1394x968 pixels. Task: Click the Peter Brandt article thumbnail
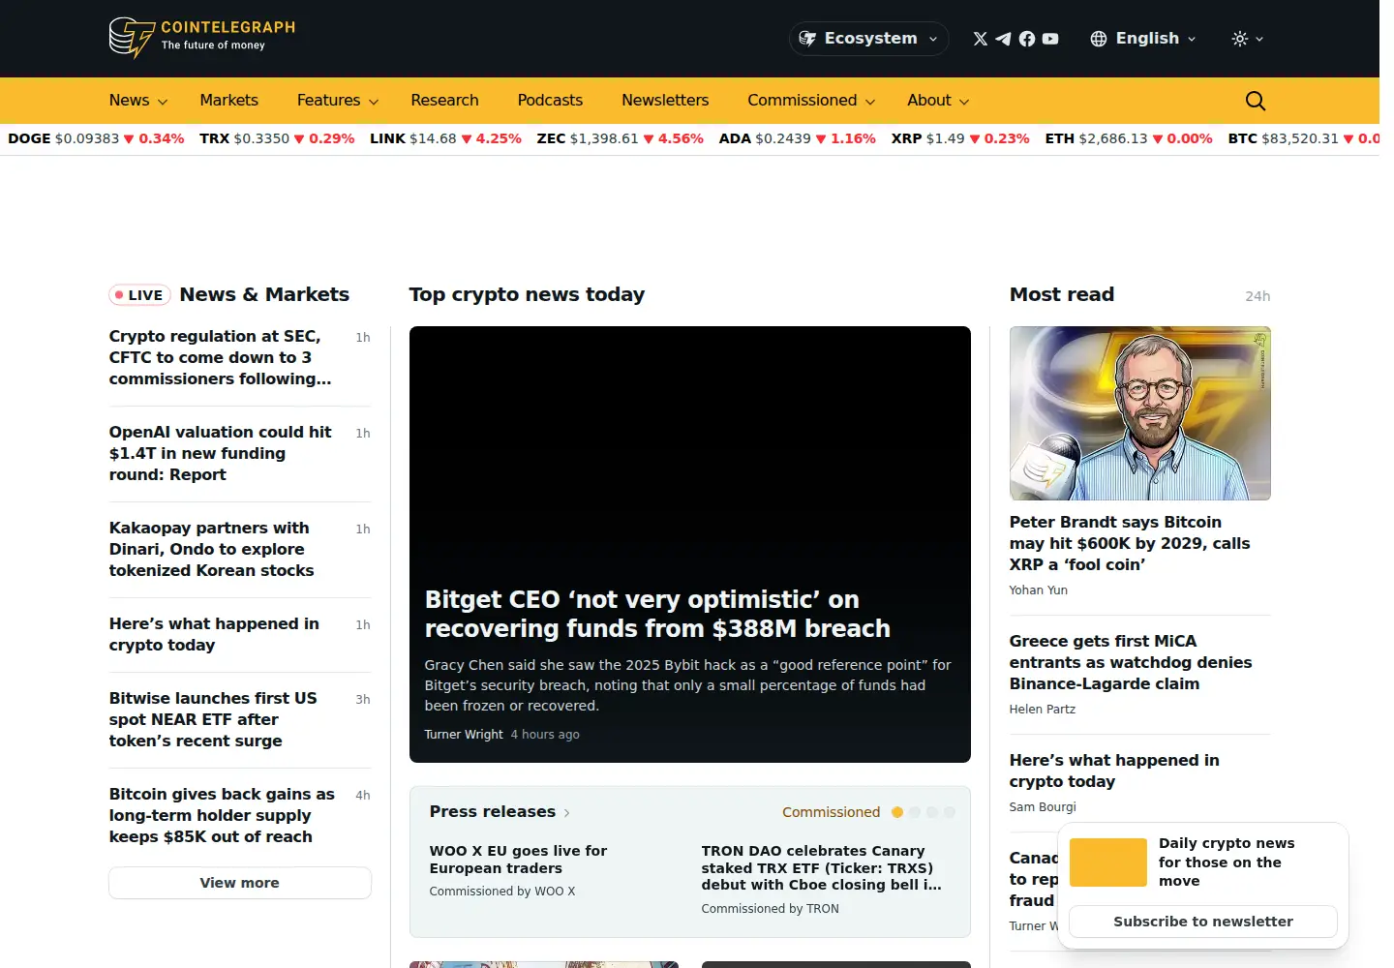pyautogui.click(x=1139, y=413)
